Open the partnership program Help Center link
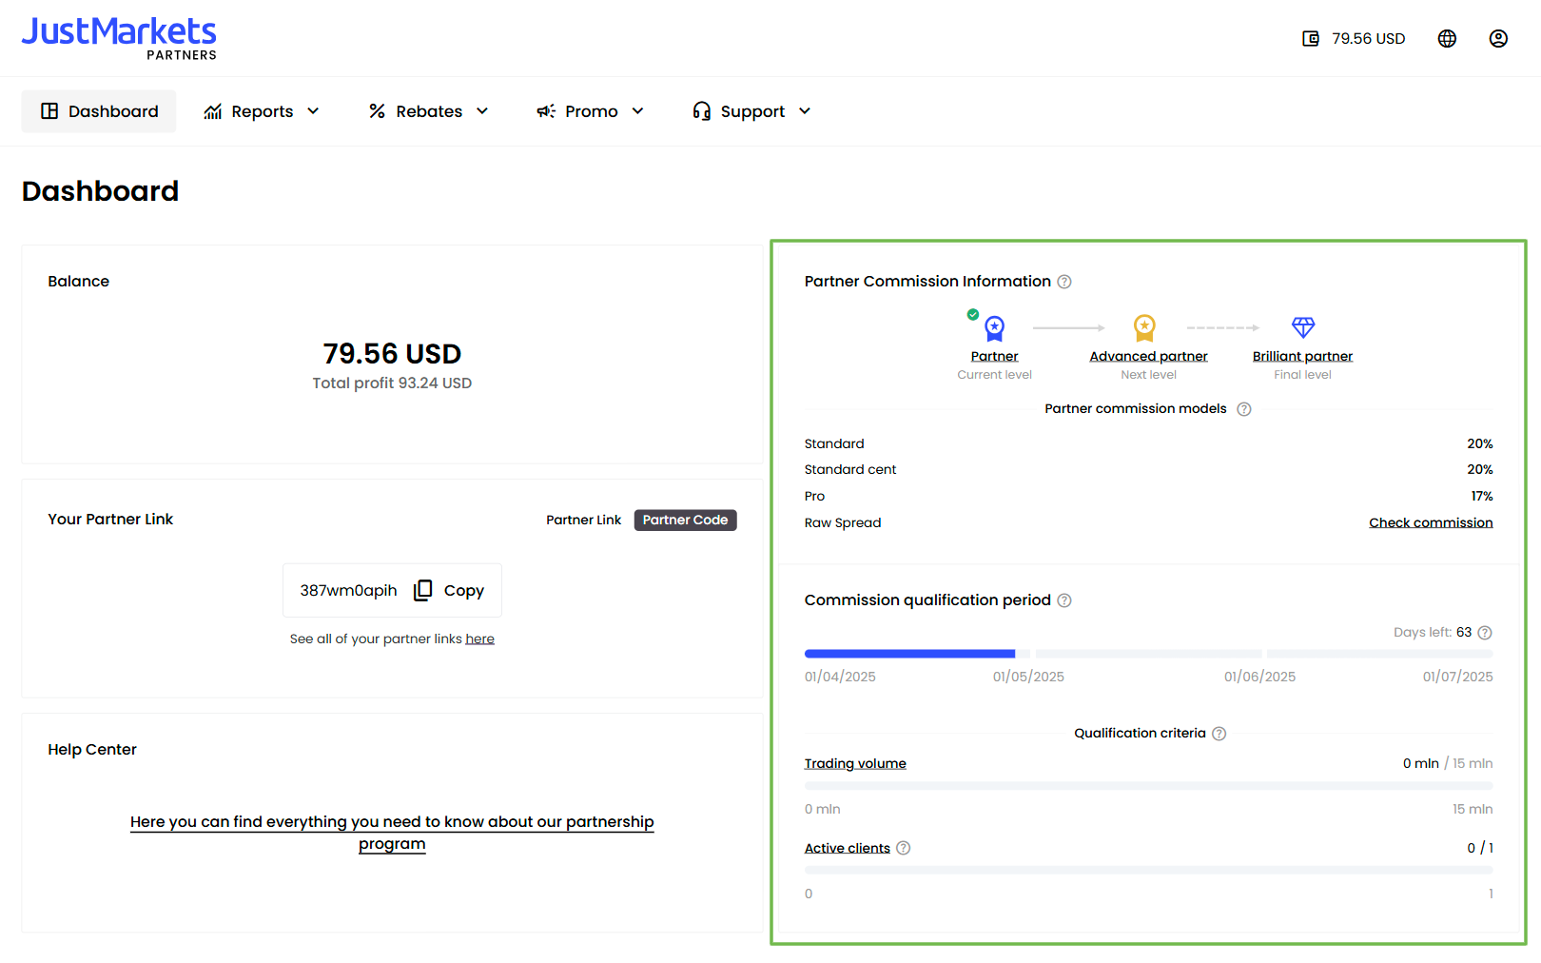 coord(392,833)
